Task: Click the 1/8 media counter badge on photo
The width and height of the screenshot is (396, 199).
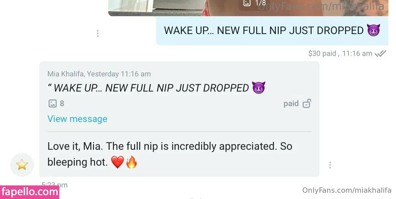Action: coord(254,4)
